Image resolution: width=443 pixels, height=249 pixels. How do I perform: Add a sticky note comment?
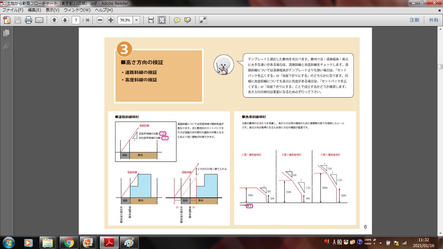click(x=177, y=20)
